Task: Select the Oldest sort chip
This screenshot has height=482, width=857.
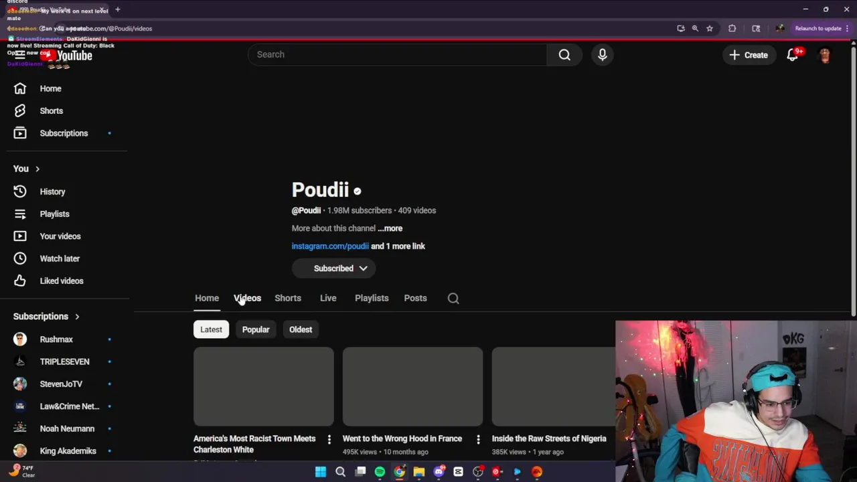Action: click(x=301, y=329)
